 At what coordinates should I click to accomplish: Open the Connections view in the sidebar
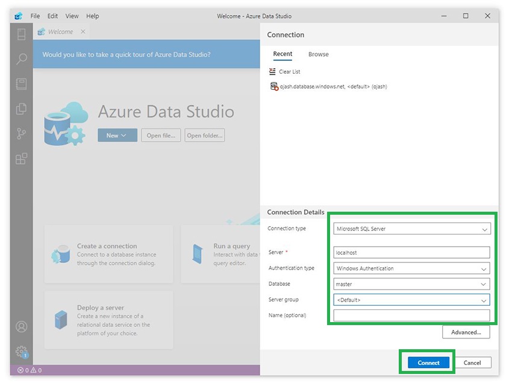point(21,34)
